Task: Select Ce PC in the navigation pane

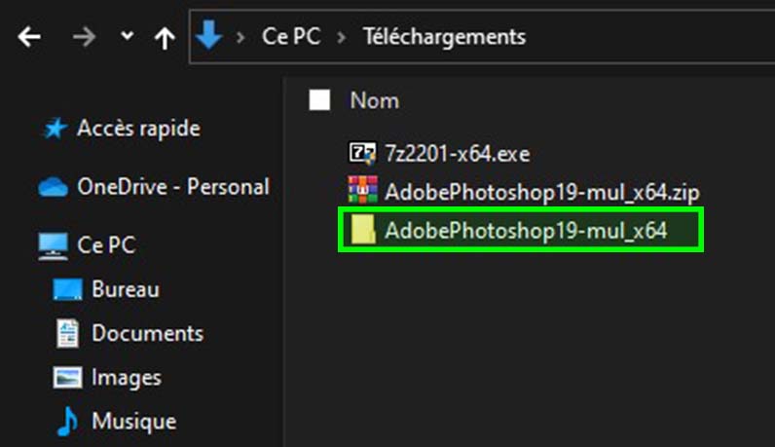Action: click(105, 245)
